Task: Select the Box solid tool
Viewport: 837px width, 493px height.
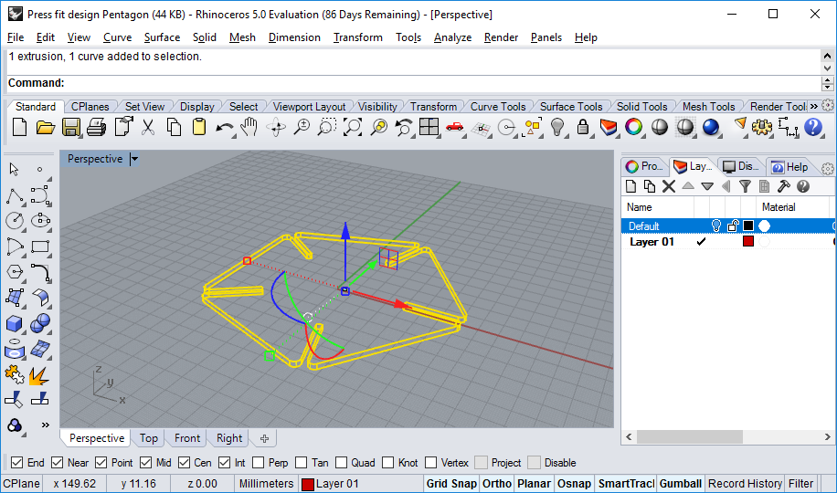Action: coord(15,323)
